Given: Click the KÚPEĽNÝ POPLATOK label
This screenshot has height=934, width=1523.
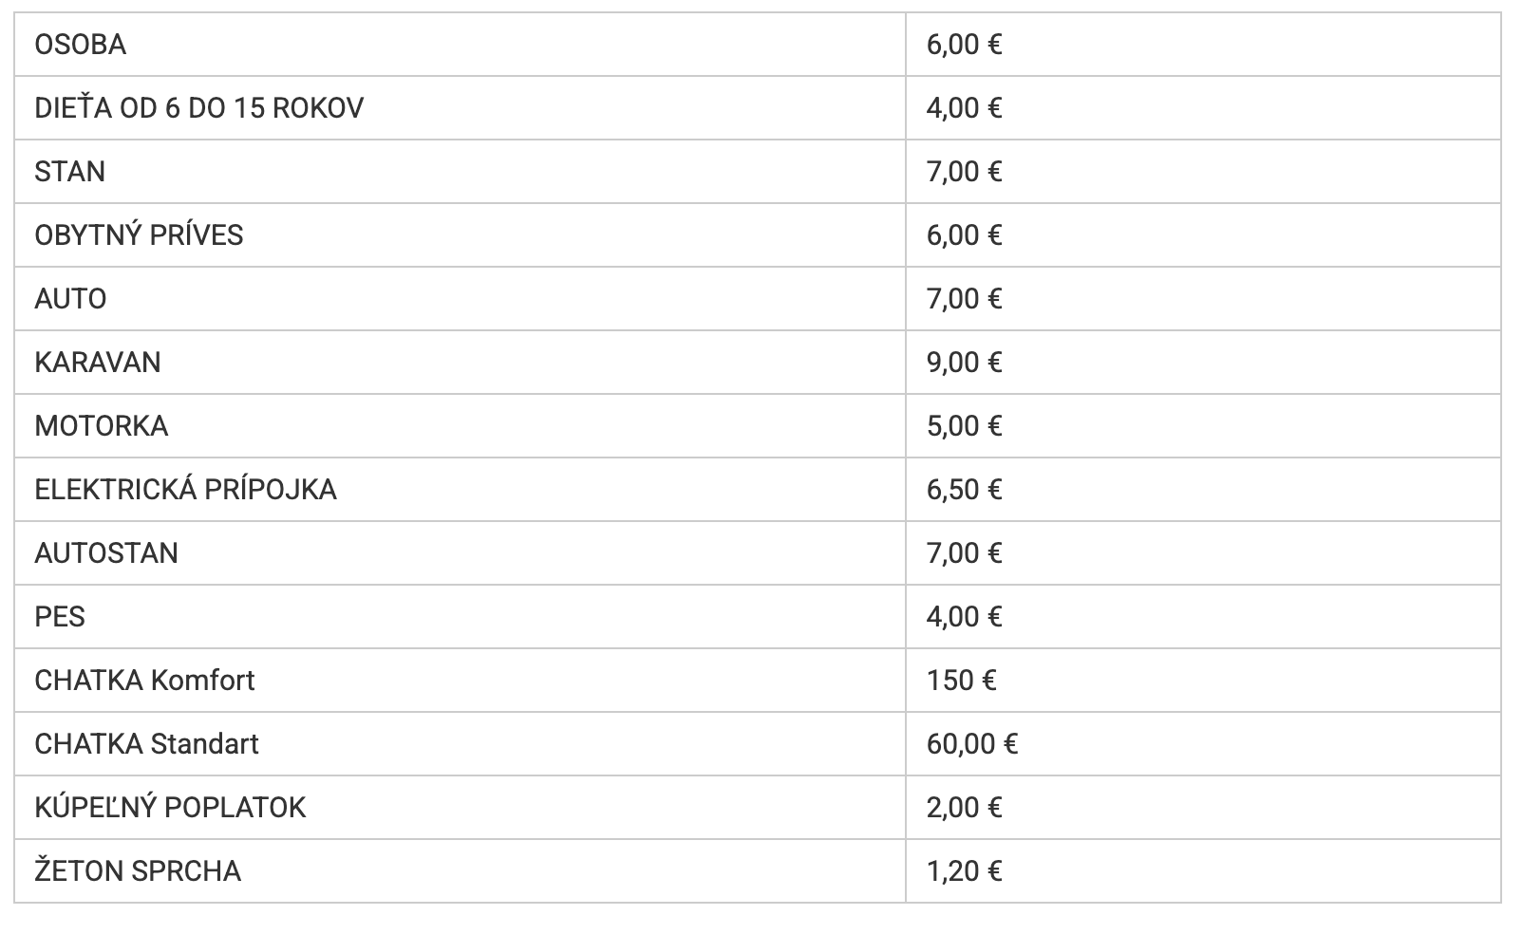Looking at the screenshot, I should click(x=170, y=808).
